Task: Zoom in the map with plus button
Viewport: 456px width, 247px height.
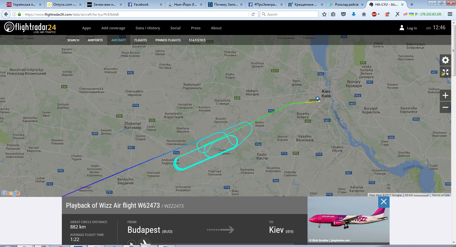Action: [445, 95]
